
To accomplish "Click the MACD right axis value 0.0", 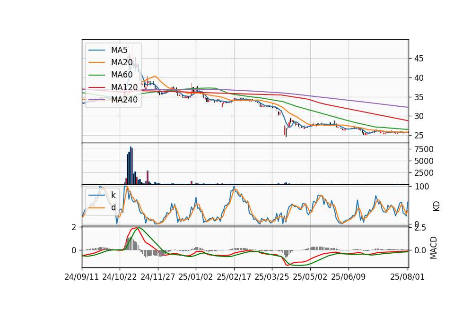I will (x=420, y=250).
